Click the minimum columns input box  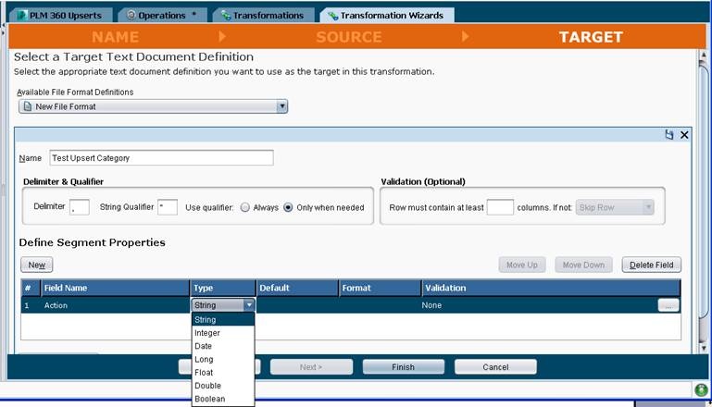point(500,208)
